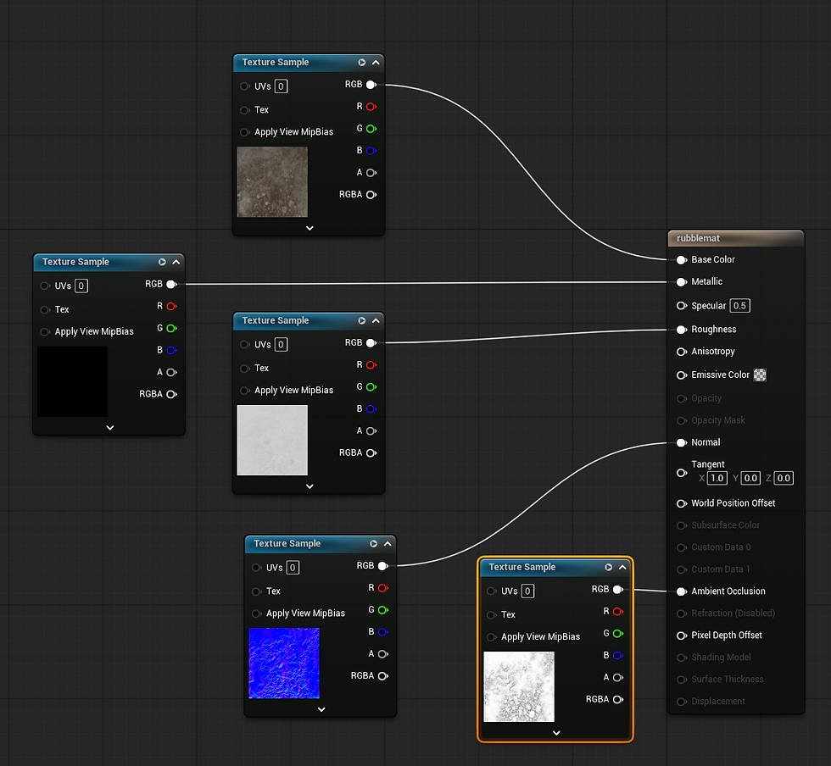Expand advanced pins below the black texture preview
This screenshot has height=766, width=831.
tap(109, 428)
